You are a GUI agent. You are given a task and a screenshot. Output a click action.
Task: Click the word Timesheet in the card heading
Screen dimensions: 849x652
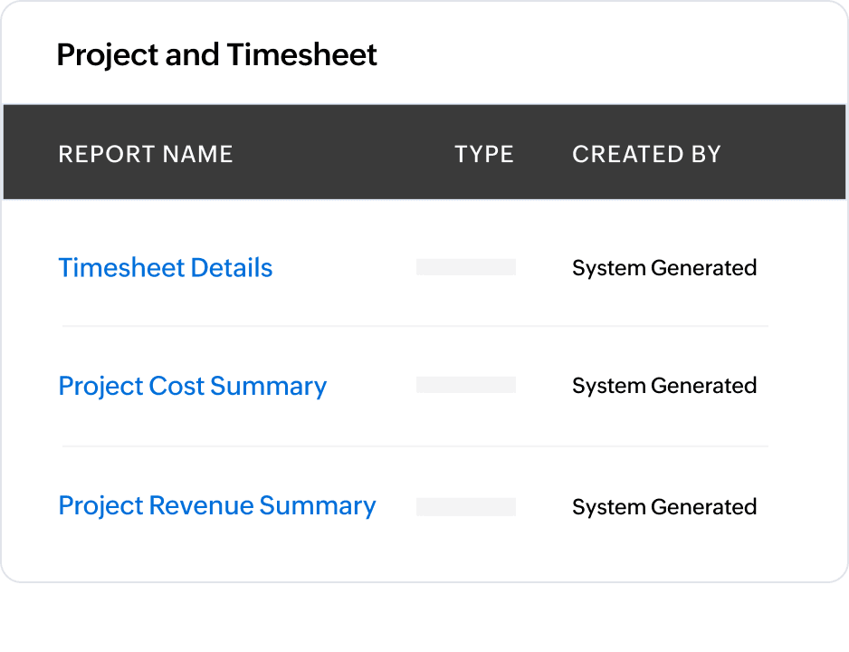pyautogui.click(x=301, y=55)
